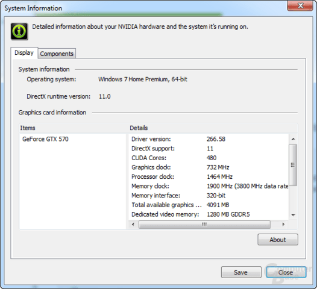
Task: Select the DirectX support row
Action: point(209,149)
